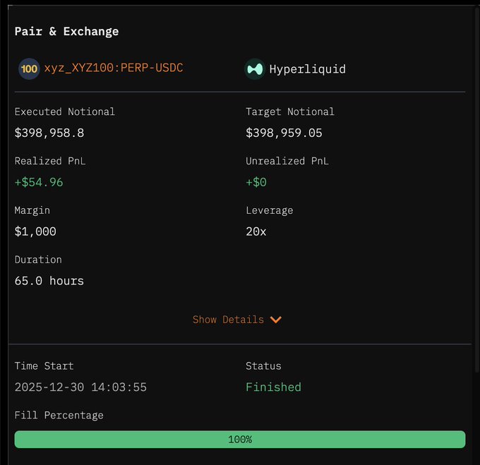Image resolution: width=480 pixels, height=465 pixels.
Task: Click the Margin amount $1,000
Action: pos(35,231)
